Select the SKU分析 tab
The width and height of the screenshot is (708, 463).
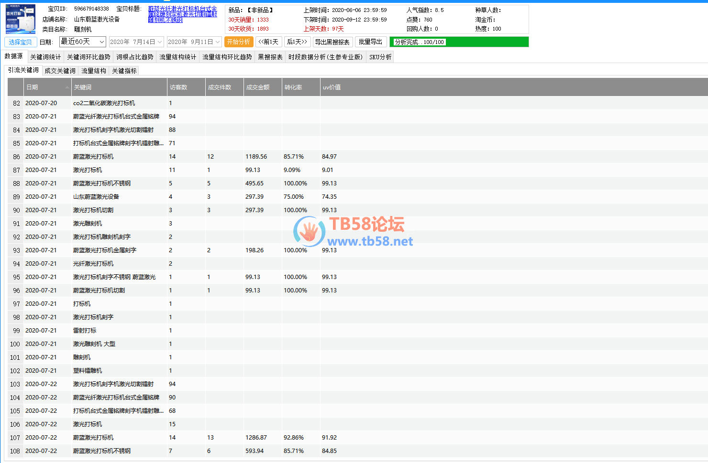380,57
